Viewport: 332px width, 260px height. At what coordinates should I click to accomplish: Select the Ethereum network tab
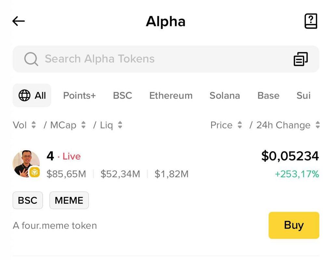coord(171,96)
